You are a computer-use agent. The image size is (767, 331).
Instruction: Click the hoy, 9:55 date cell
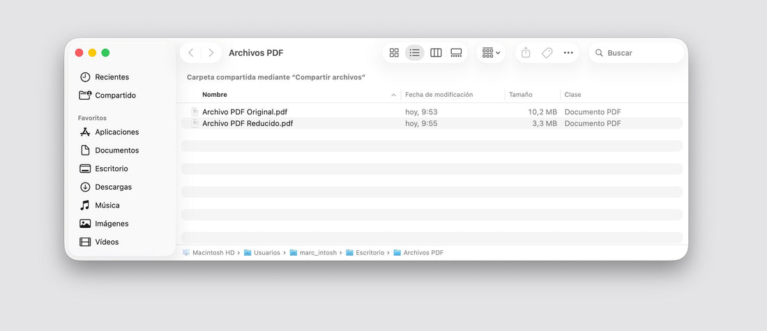421,123
